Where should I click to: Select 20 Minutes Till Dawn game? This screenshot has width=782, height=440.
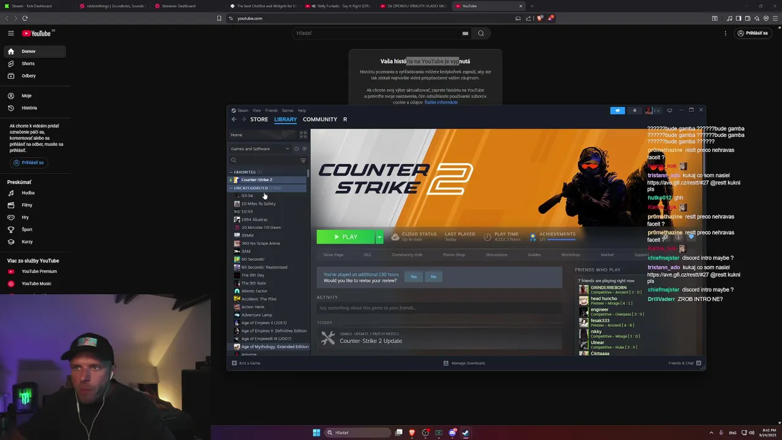261,227
